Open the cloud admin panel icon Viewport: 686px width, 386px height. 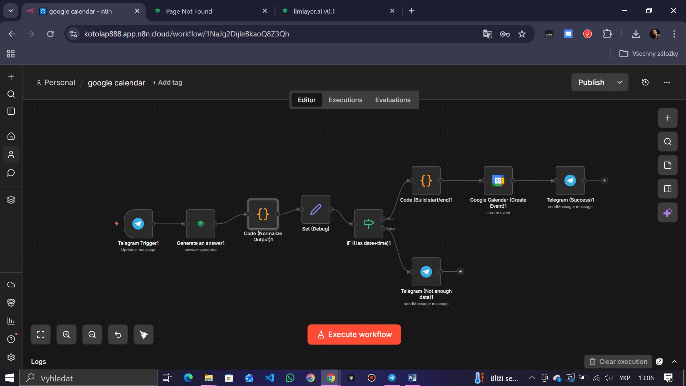tap(11, 284)
